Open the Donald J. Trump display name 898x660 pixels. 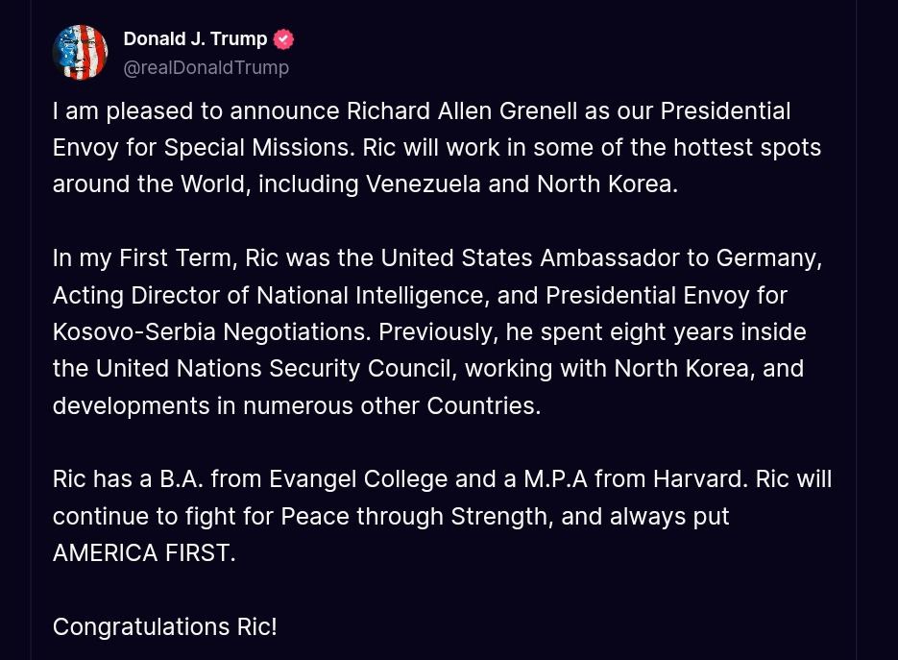[x=195, y=39]
